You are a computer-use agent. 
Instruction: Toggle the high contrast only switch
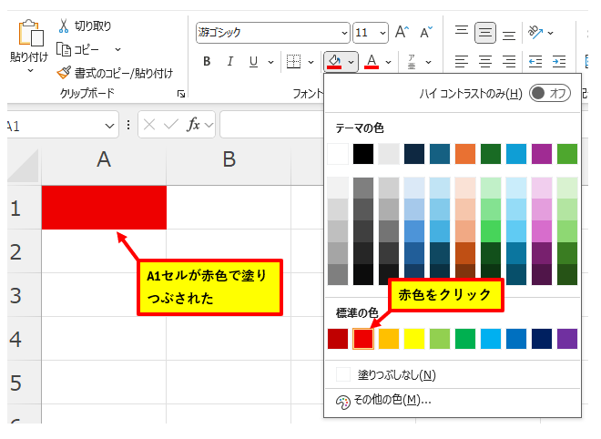tap(550, 93)
